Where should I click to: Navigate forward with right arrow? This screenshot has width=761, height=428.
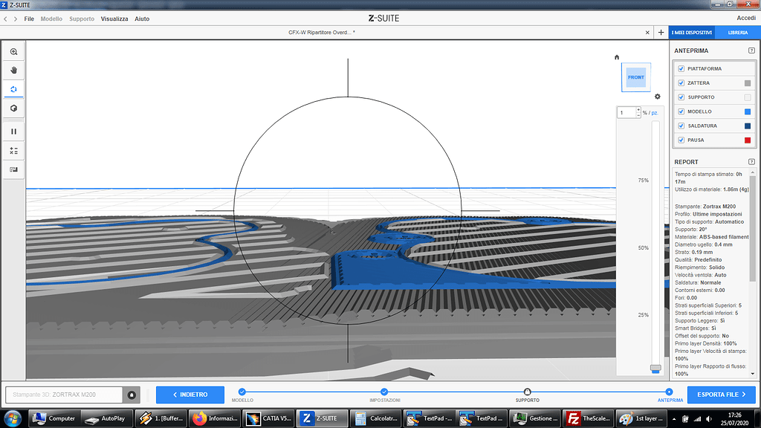click(16, 19)
